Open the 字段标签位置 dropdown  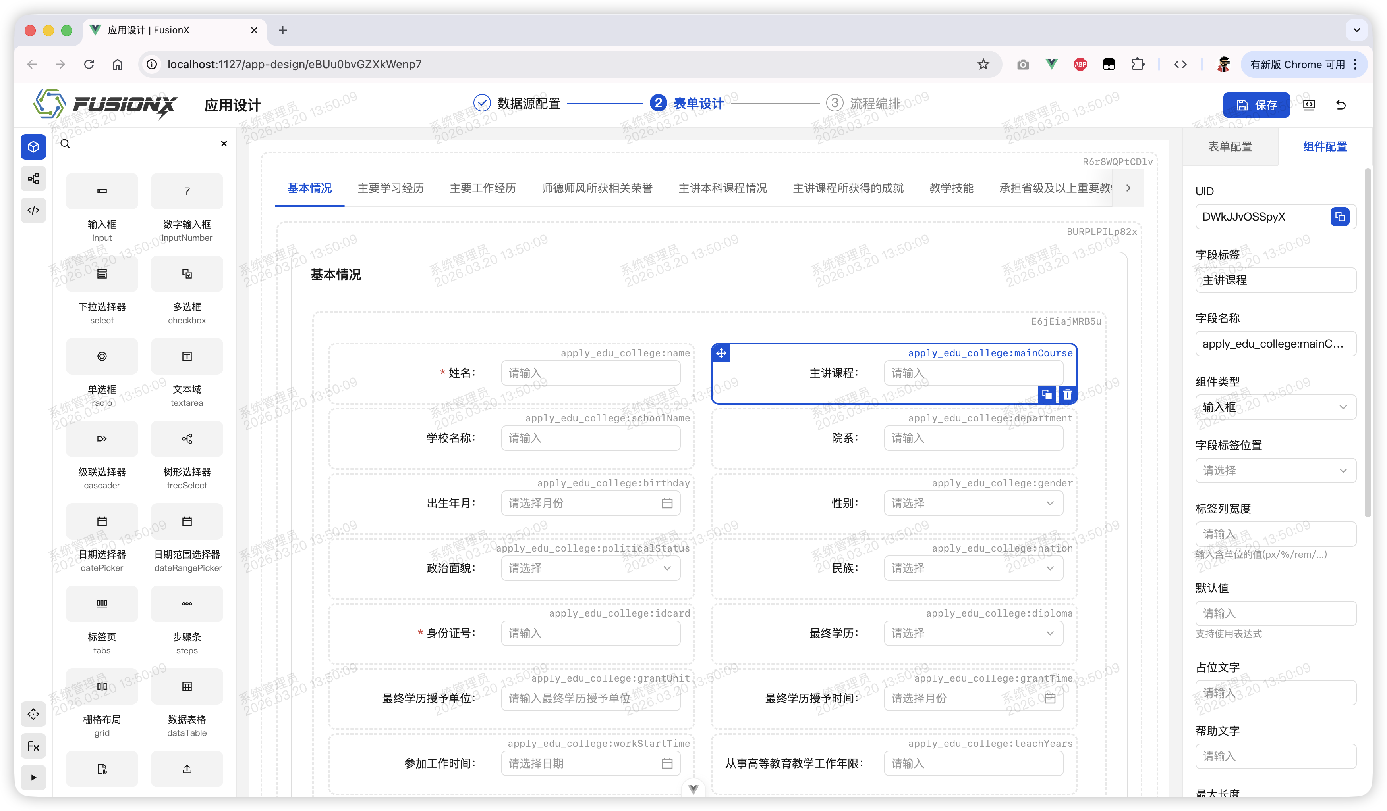click(1276, 470)
